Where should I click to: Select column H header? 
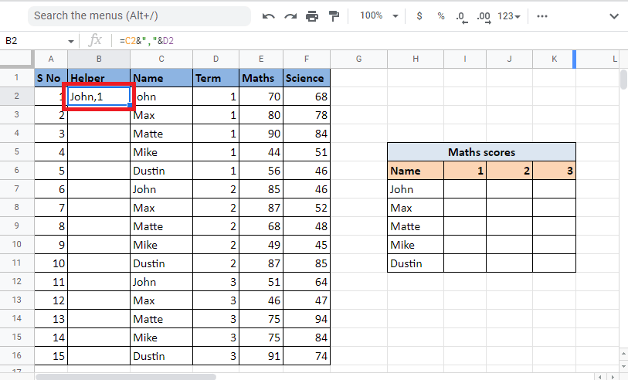point(416,59)
